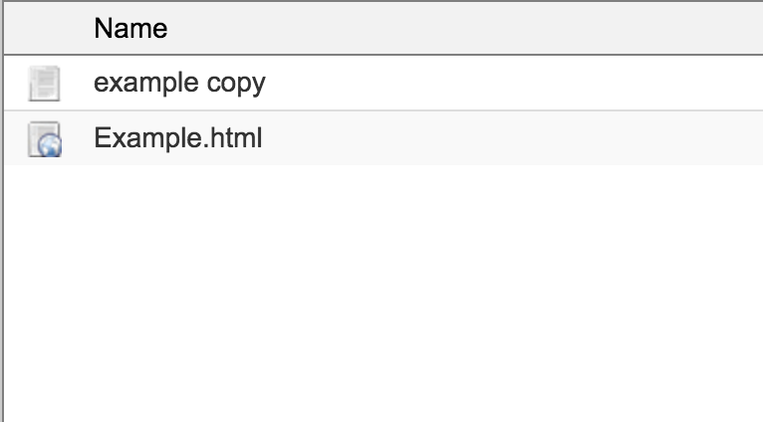Select the Example.html web page icon
The image size is (763, 422).
pyautogui.click(x=44, y=139)
